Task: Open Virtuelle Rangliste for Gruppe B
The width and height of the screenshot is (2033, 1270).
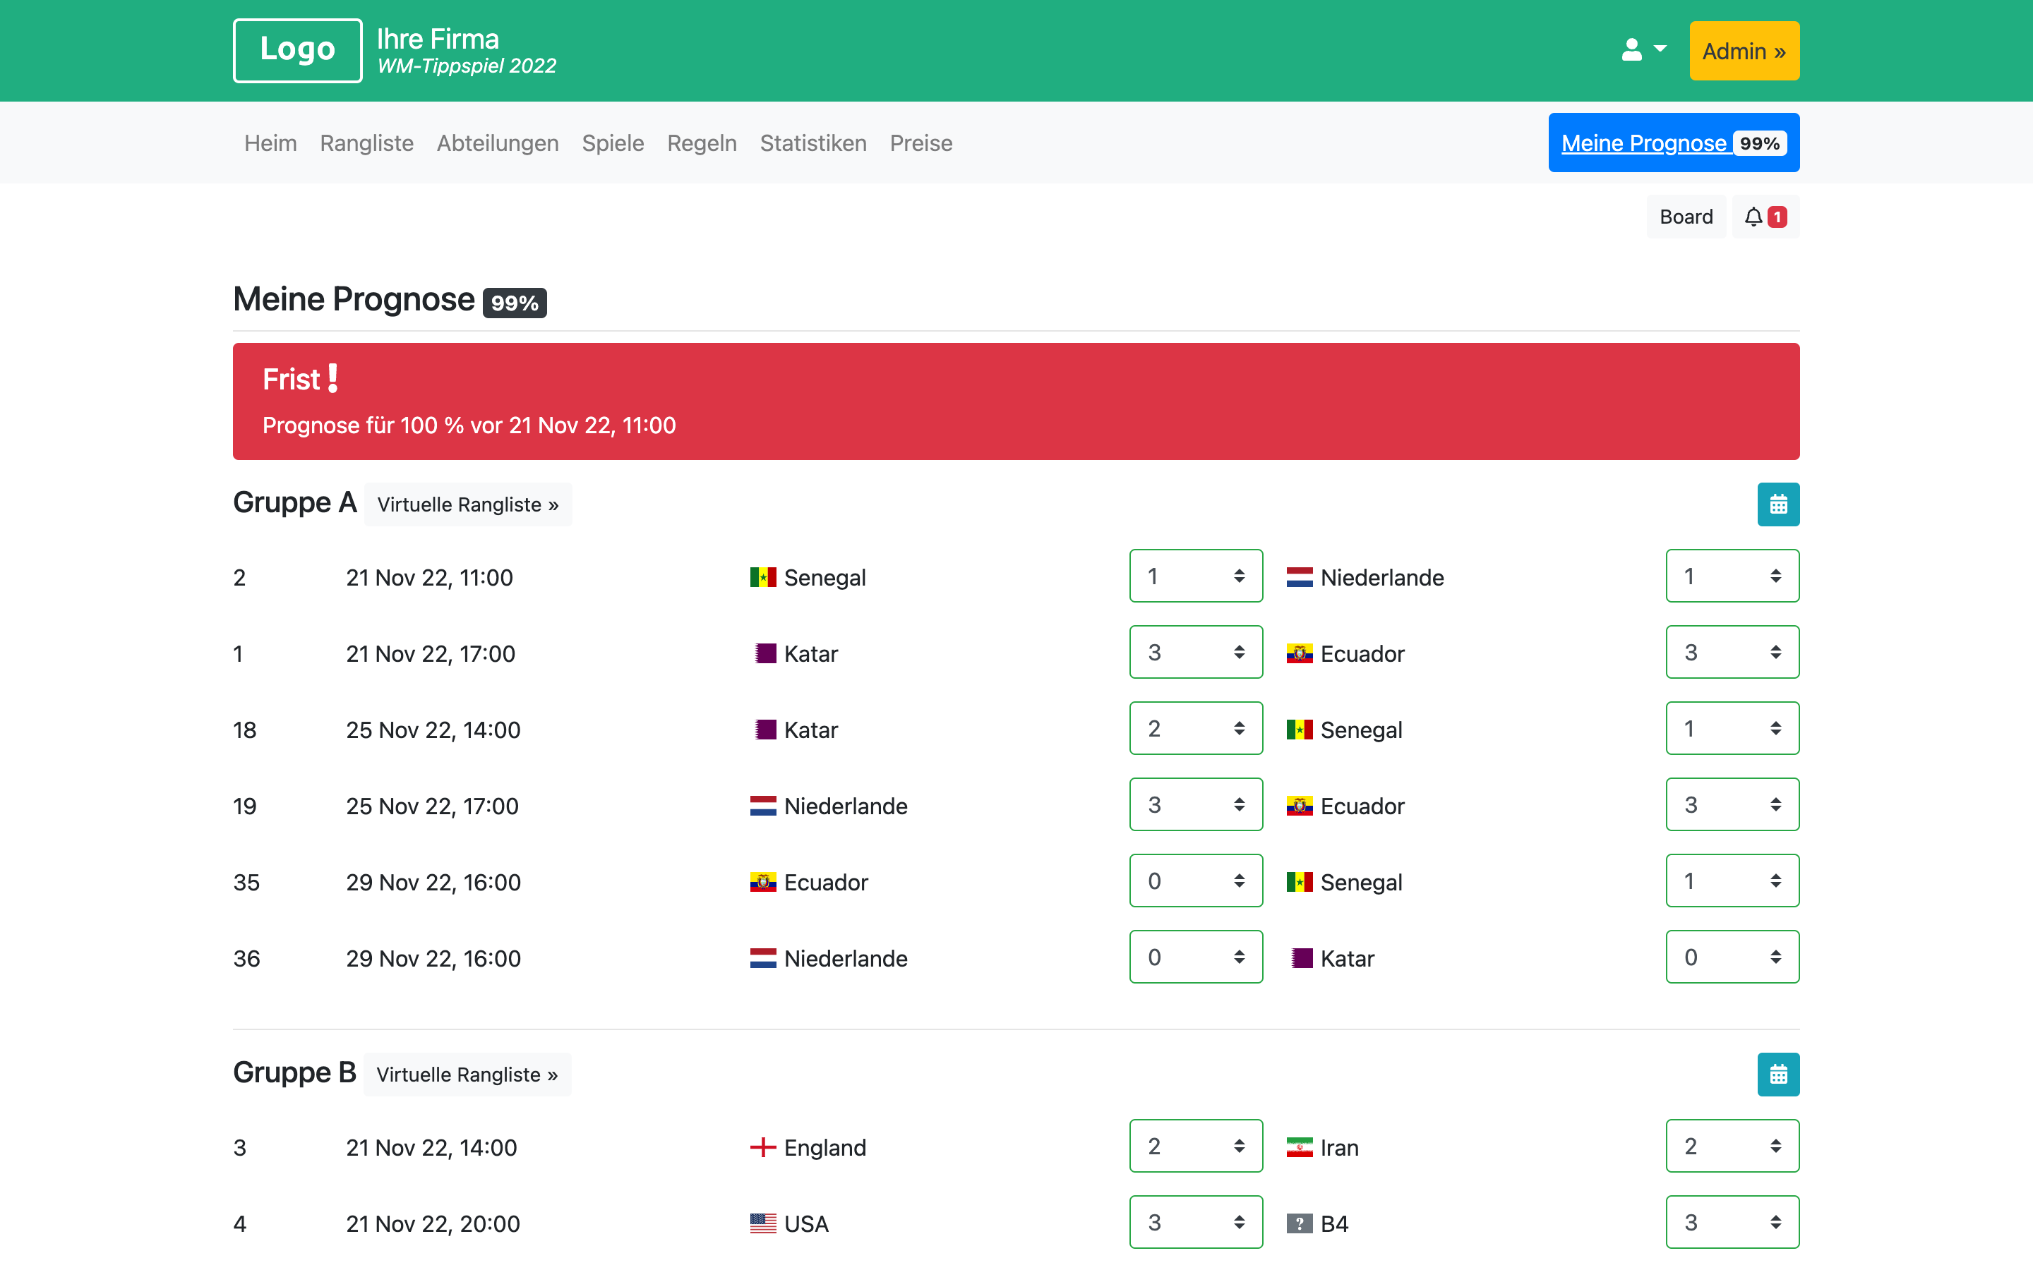Action: pos(467,1075)
